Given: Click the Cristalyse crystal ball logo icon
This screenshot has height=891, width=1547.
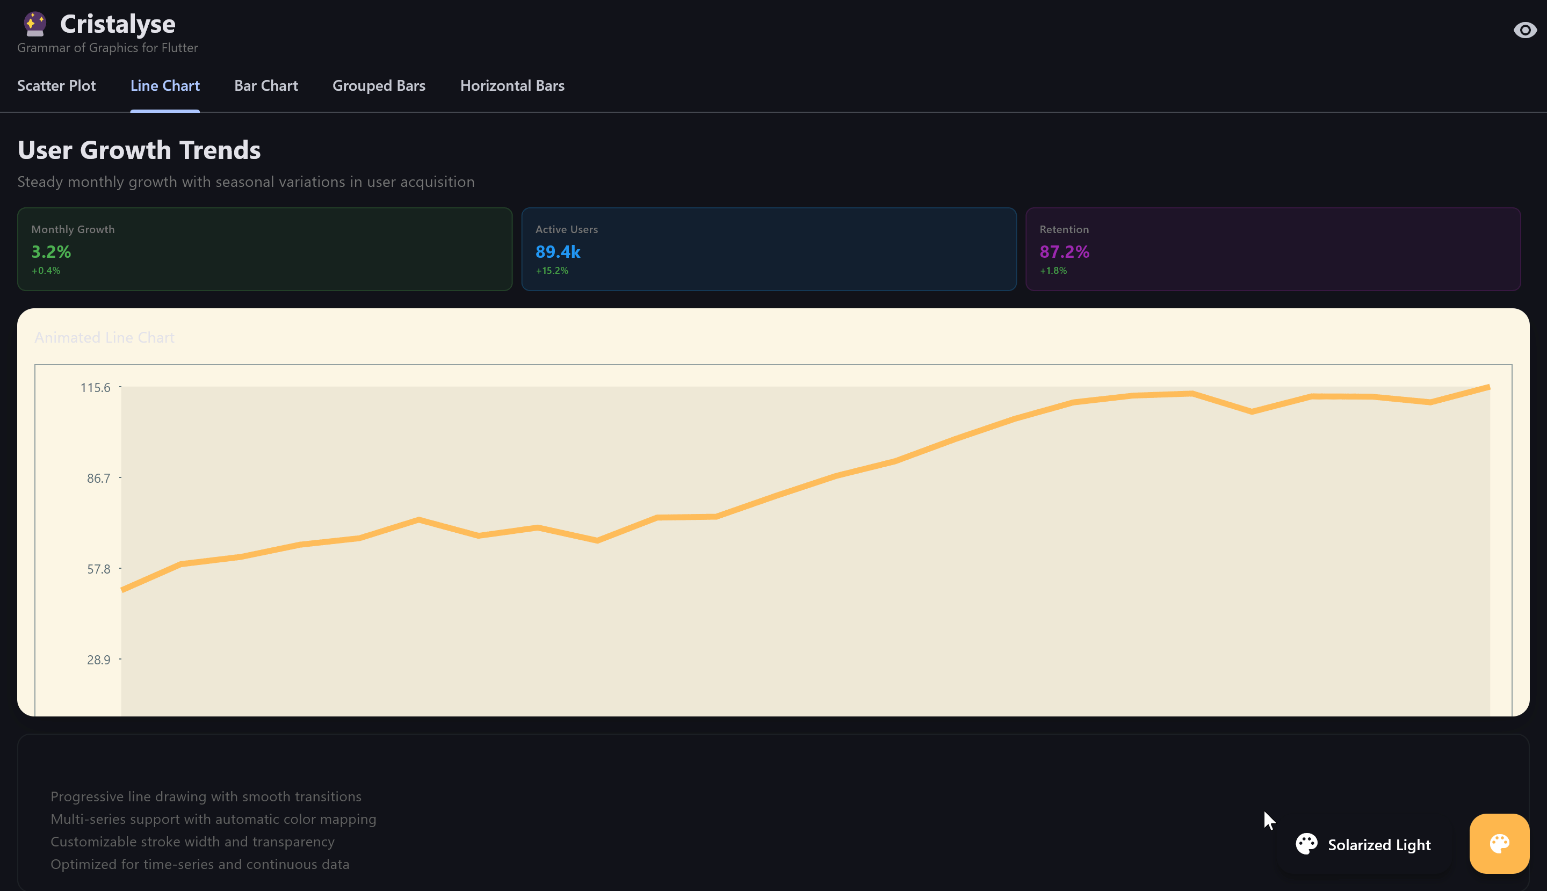Looking at the screenshot, I should (x=35, y=25).
